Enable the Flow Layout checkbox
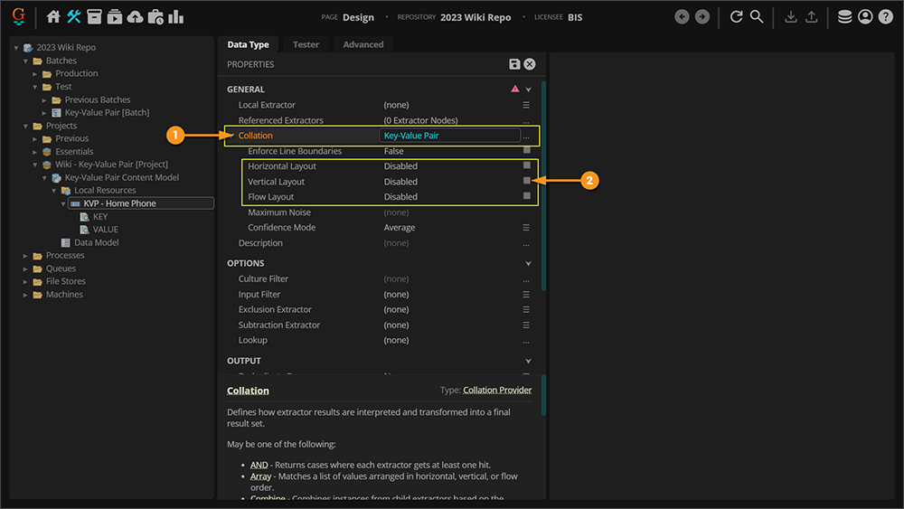 [x=526, y=196]
